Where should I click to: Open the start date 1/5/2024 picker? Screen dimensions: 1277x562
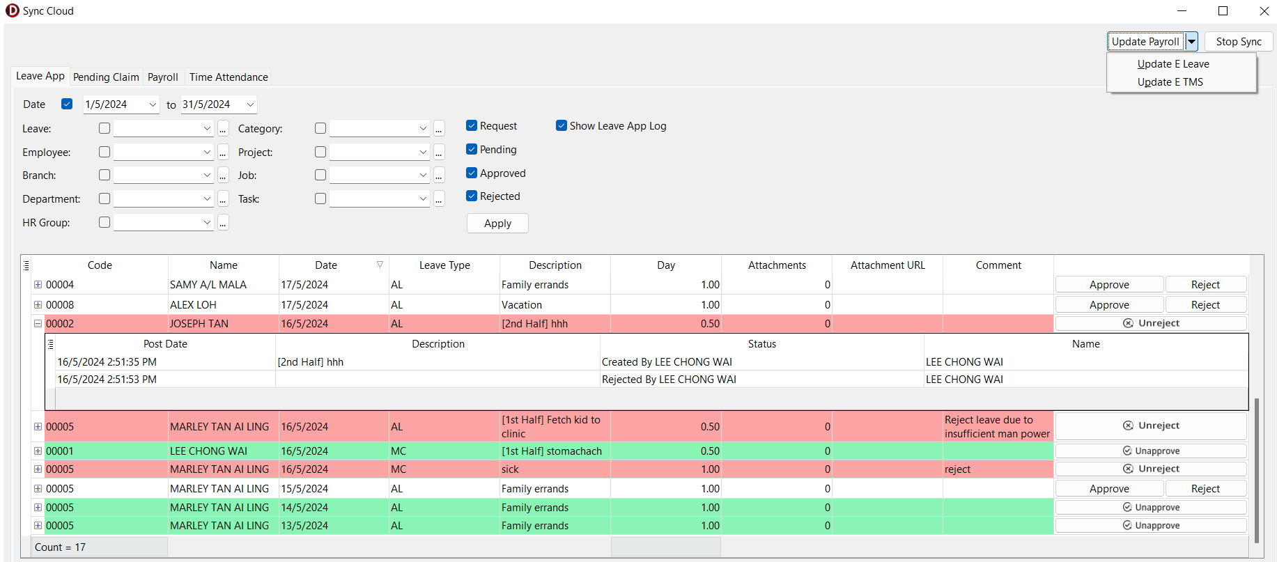[x=153, y=104]
